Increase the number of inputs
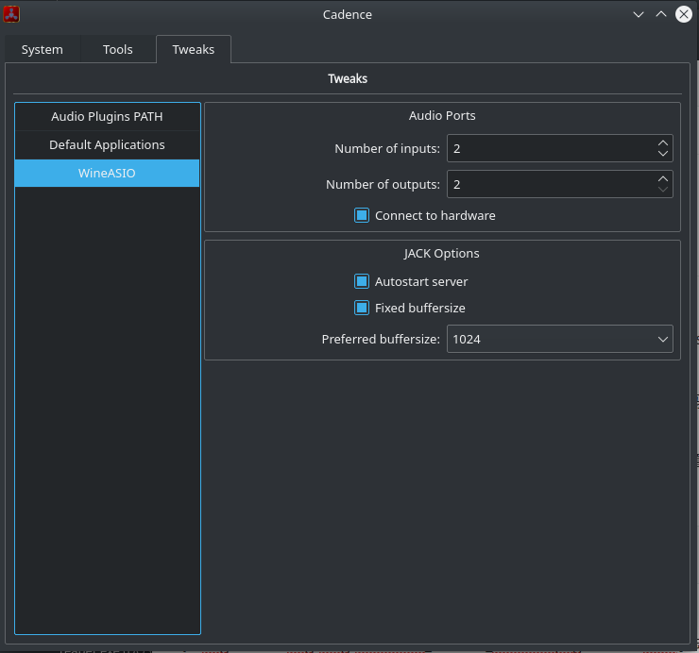 (663, 143)
